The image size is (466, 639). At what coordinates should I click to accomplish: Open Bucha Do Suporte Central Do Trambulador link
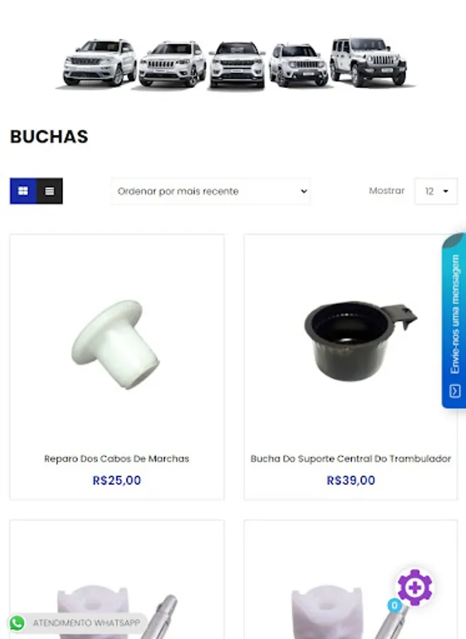[350, 459]
